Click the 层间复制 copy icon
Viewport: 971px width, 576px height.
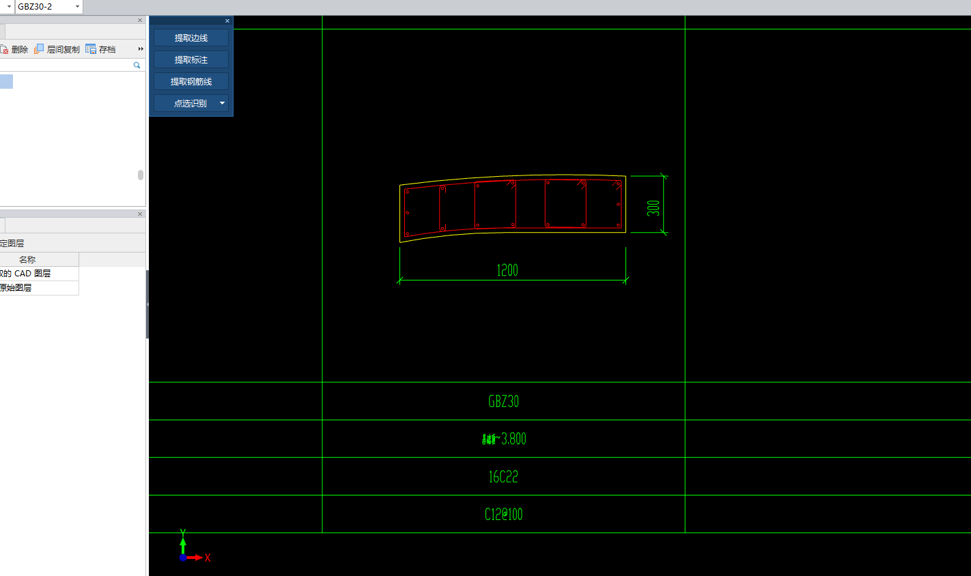click(x=39, y=49)
